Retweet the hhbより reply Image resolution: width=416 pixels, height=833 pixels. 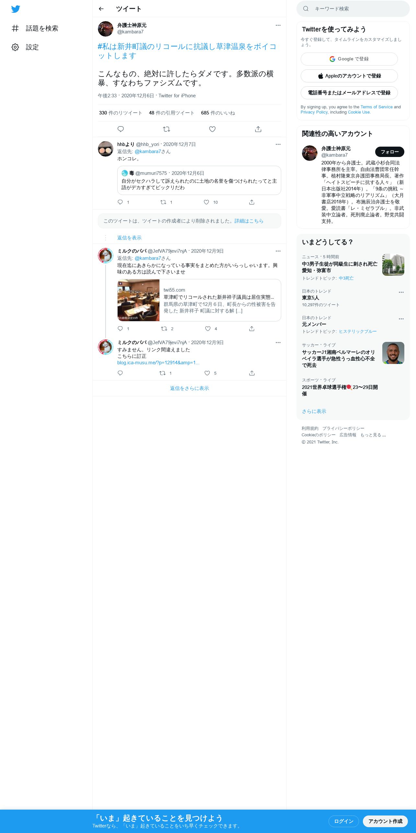163,202
